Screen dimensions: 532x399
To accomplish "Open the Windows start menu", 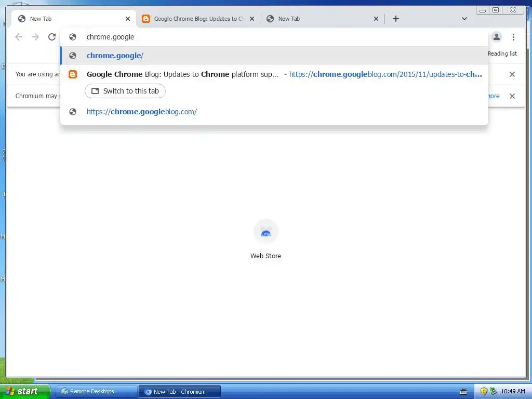I will coord(25,391).
